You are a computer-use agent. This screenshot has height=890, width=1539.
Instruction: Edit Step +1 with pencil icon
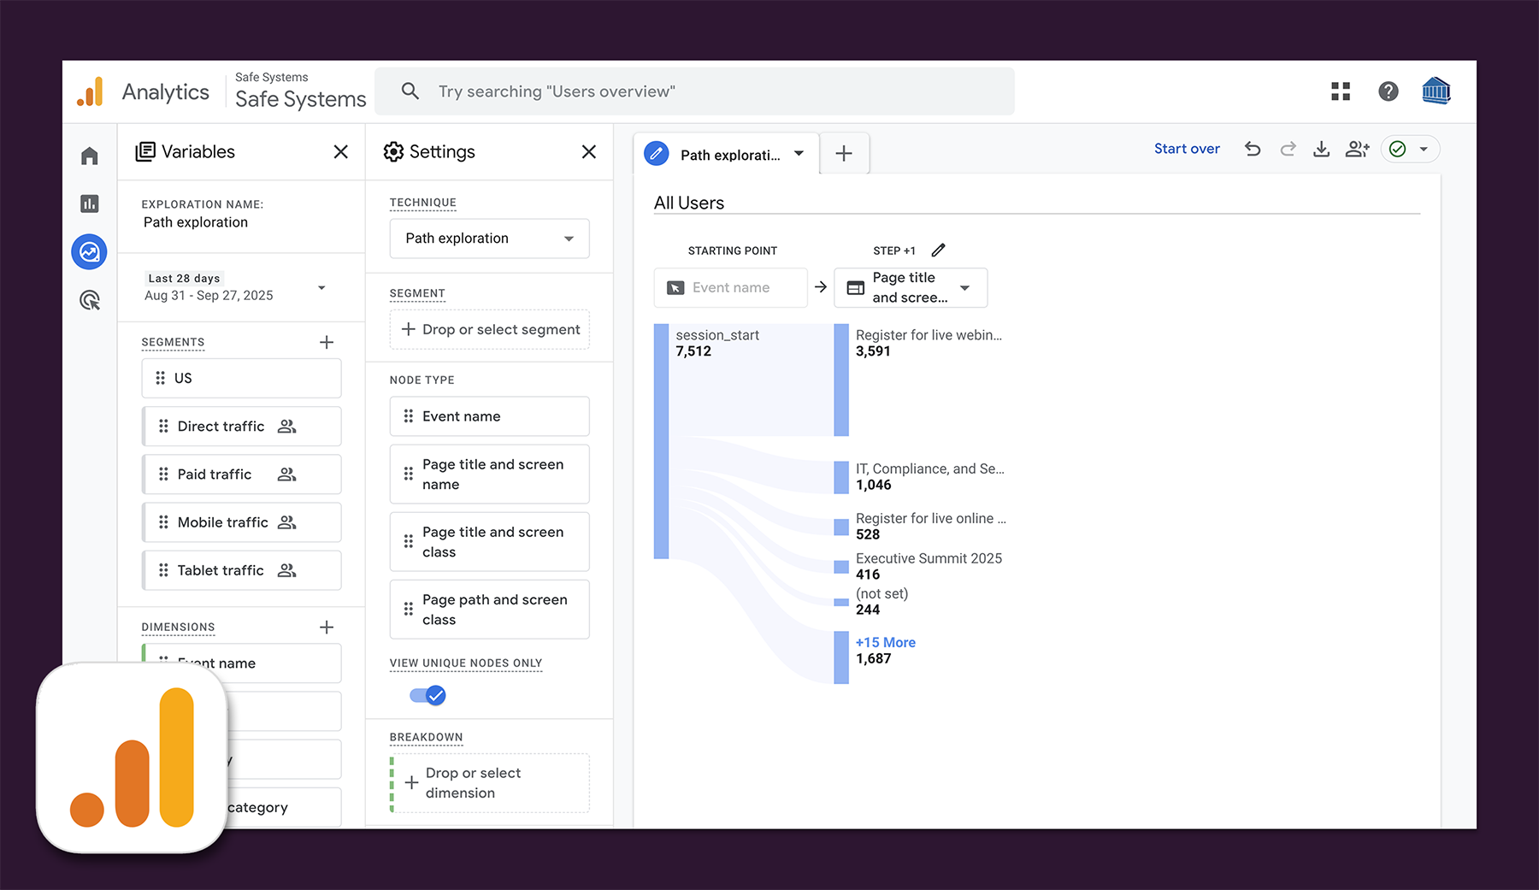938,250
